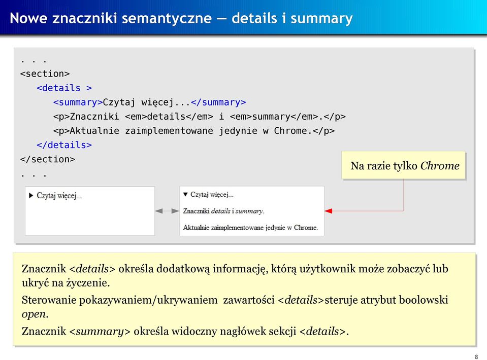
Task: Expand the collapsed "Czytaj więcej..." triangle
Action: 31,196
